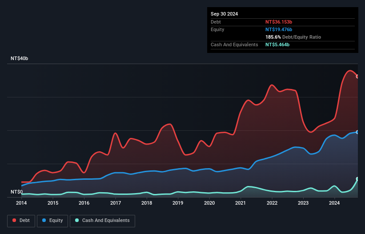Click the Equity label in tooltip
The image size is (365, 234).
coord(217,29)
